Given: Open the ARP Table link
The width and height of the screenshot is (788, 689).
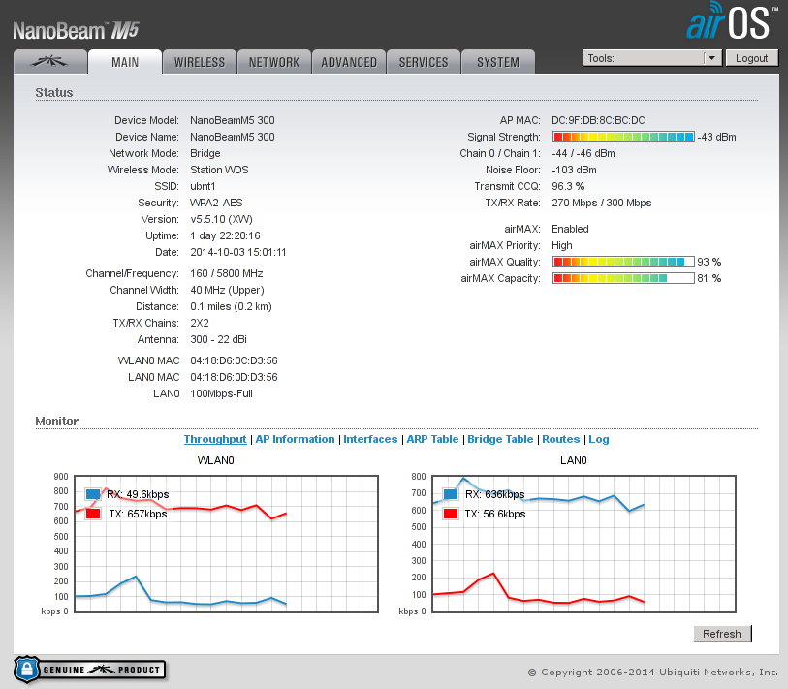Looking at the screenshot, I should [432, 439].
